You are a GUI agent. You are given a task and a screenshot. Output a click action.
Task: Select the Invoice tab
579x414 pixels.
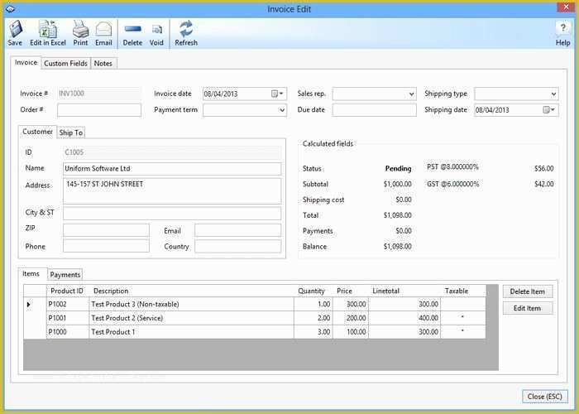tap(26, 62)
